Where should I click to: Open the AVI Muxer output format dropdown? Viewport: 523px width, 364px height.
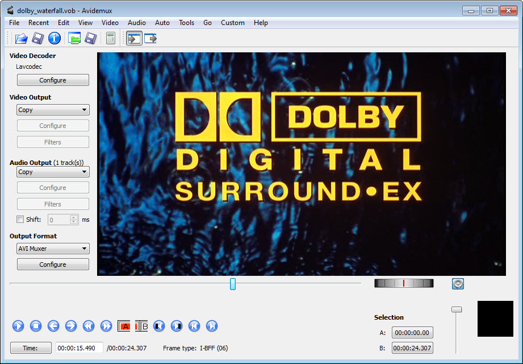tap(53, 249)
